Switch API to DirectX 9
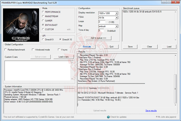181x121 pixels. [43, 40]
